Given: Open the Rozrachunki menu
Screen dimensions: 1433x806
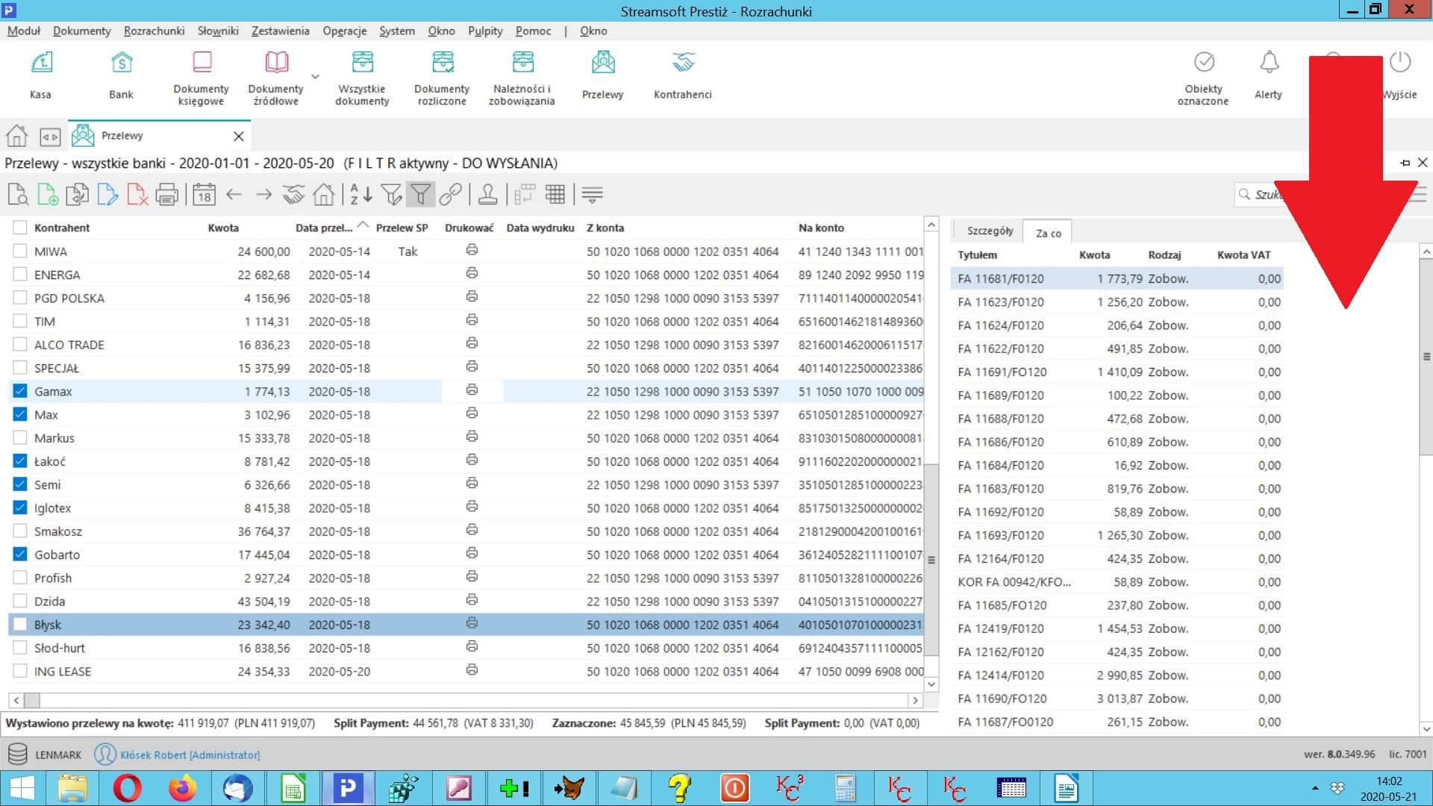Looking at the screenshot, I should tap(154, 31).
